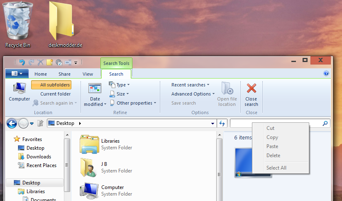This screenshot has width=342, height=201.
Task: Choose Delete from the context menu
Action: tap(281, 156)
